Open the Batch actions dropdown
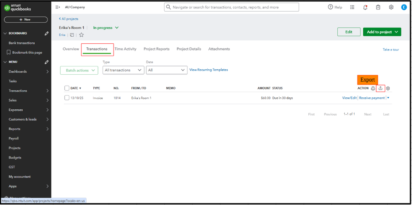 [79, 71]
